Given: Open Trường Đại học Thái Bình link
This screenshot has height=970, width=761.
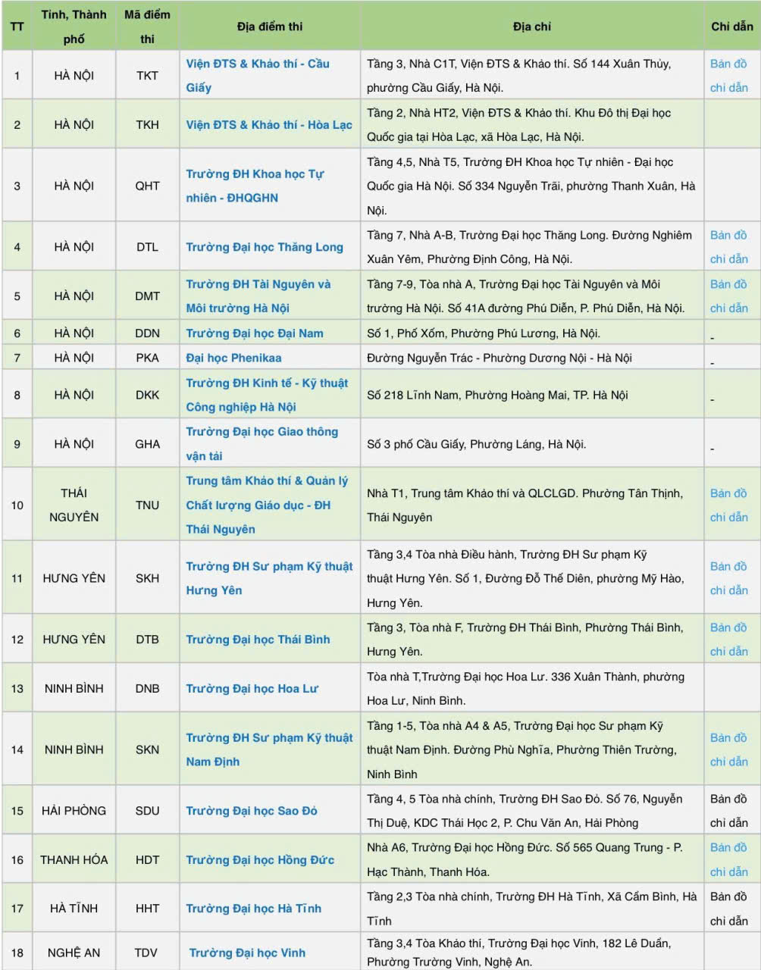Looking at the screenshot, I should click(x=258, y=640).
